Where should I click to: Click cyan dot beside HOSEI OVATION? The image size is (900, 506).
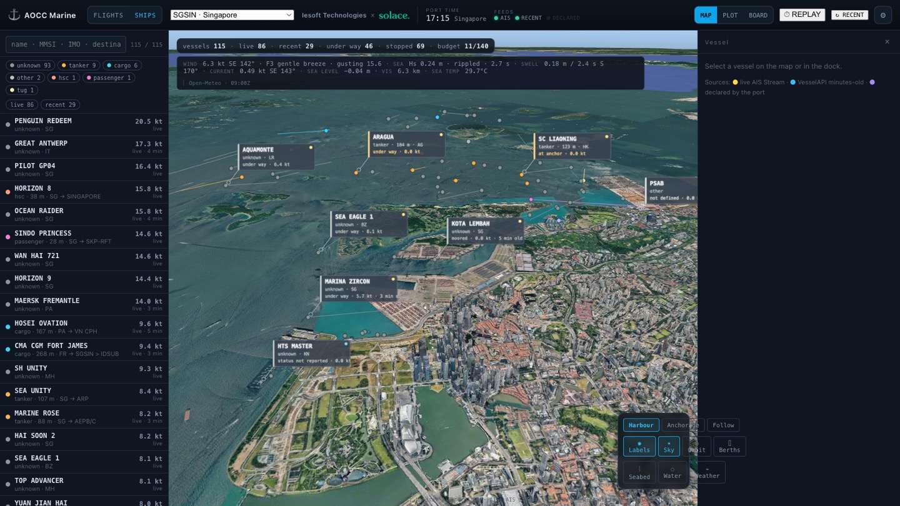7,327
